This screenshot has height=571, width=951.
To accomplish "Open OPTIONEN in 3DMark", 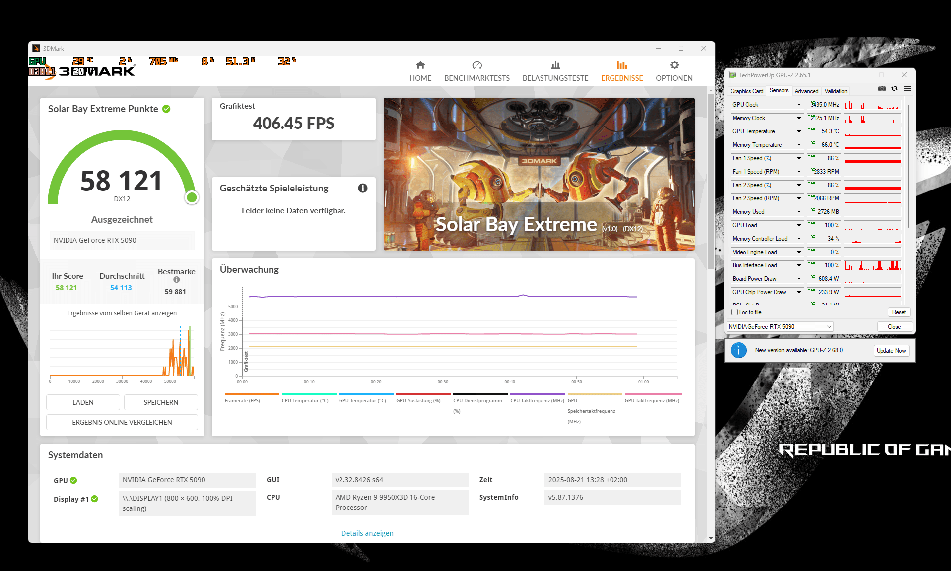I will (x=674, y=71).
